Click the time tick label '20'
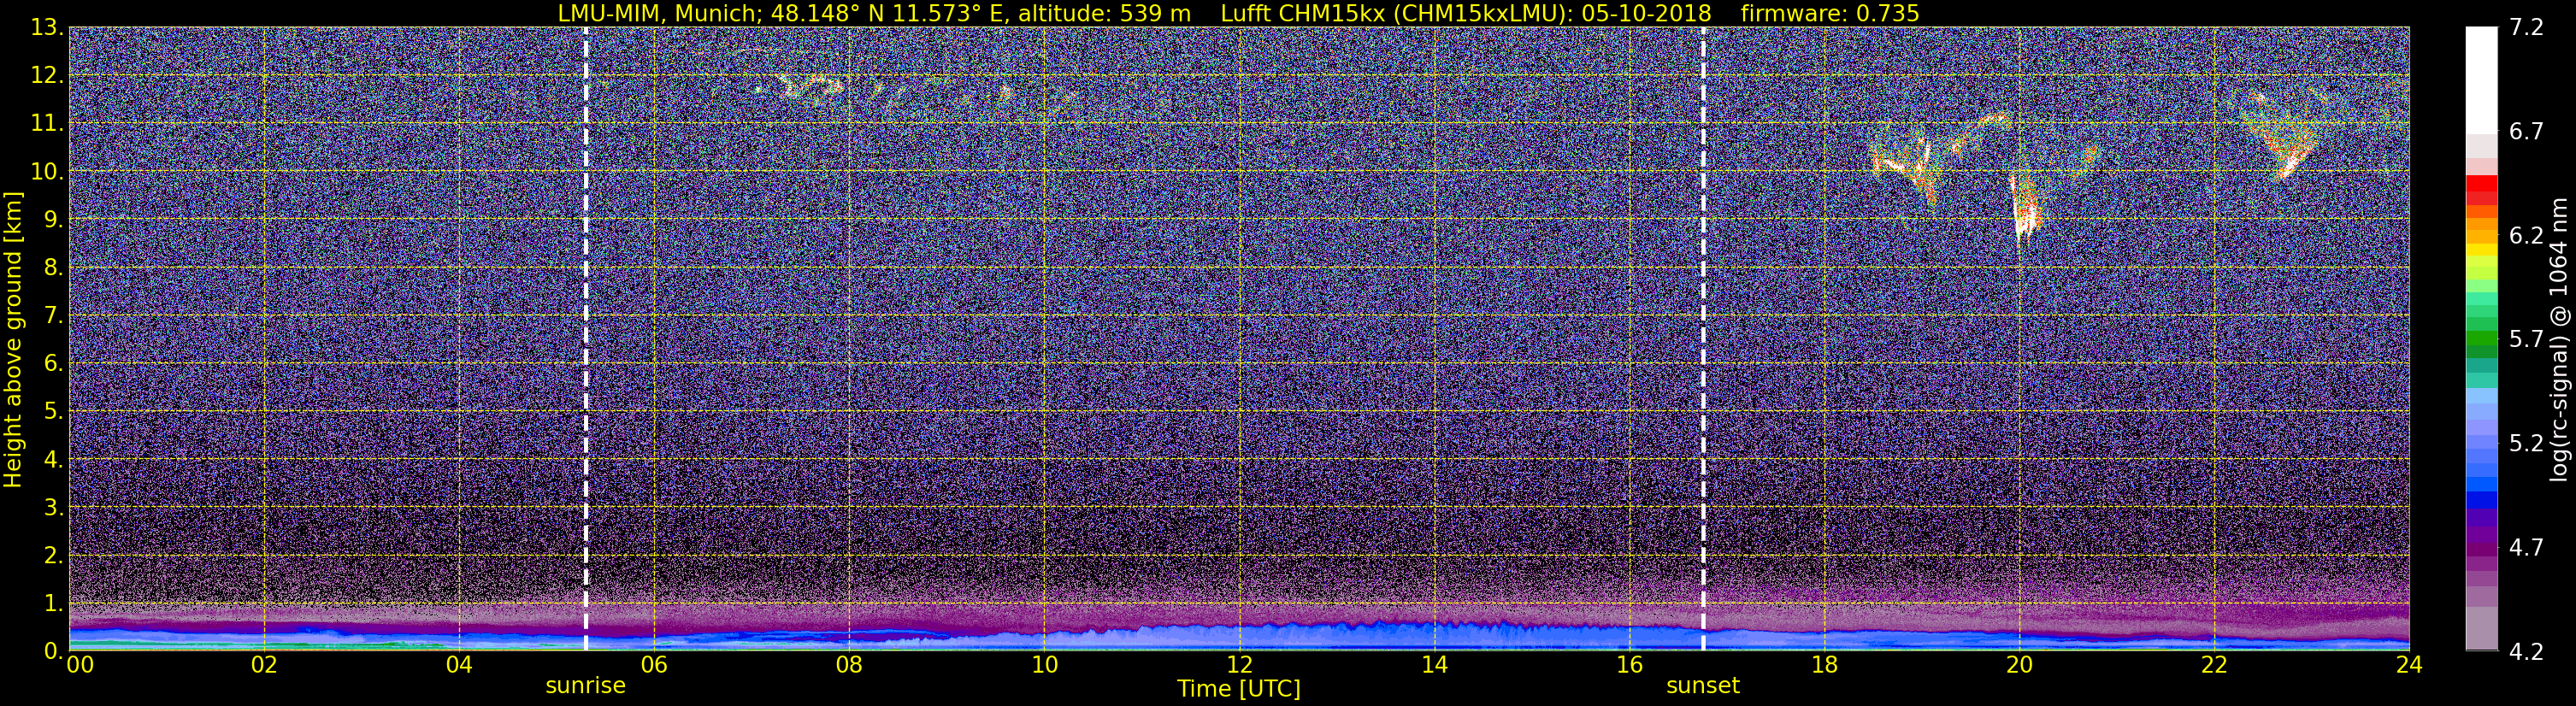This screenshot has width=2576, height=706. point(2019,665)
